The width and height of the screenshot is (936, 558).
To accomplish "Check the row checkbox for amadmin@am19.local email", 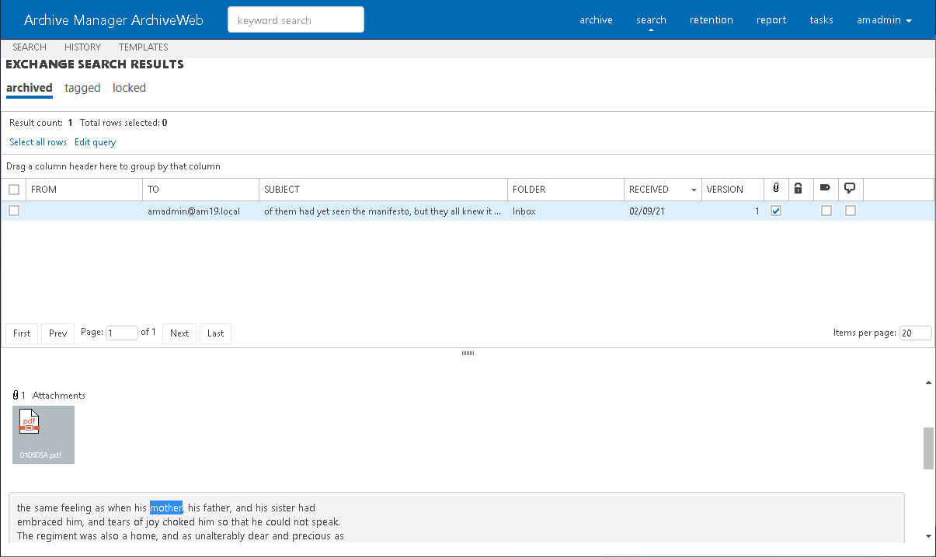I will tap(14, 211).
